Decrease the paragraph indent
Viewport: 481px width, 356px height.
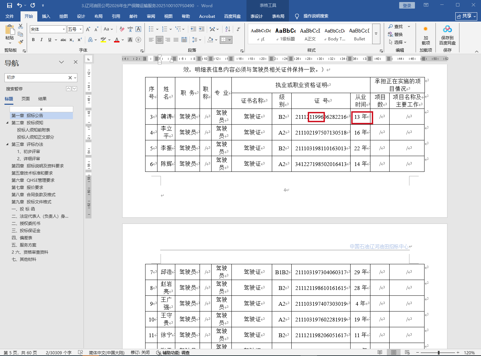point(193,29)
